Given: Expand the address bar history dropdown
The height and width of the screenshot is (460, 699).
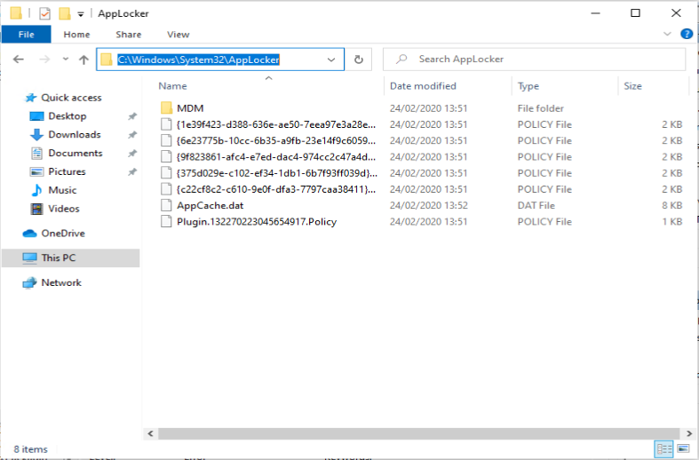Looking at the screenshot, I should tap(331, 59).
